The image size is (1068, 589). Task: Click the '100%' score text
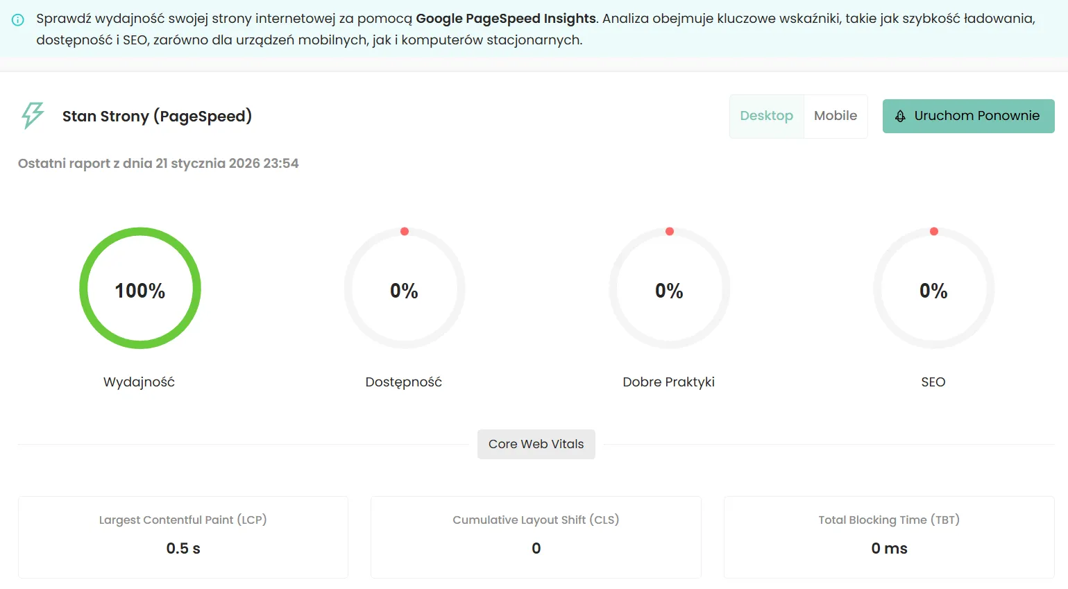pos(140,291)
